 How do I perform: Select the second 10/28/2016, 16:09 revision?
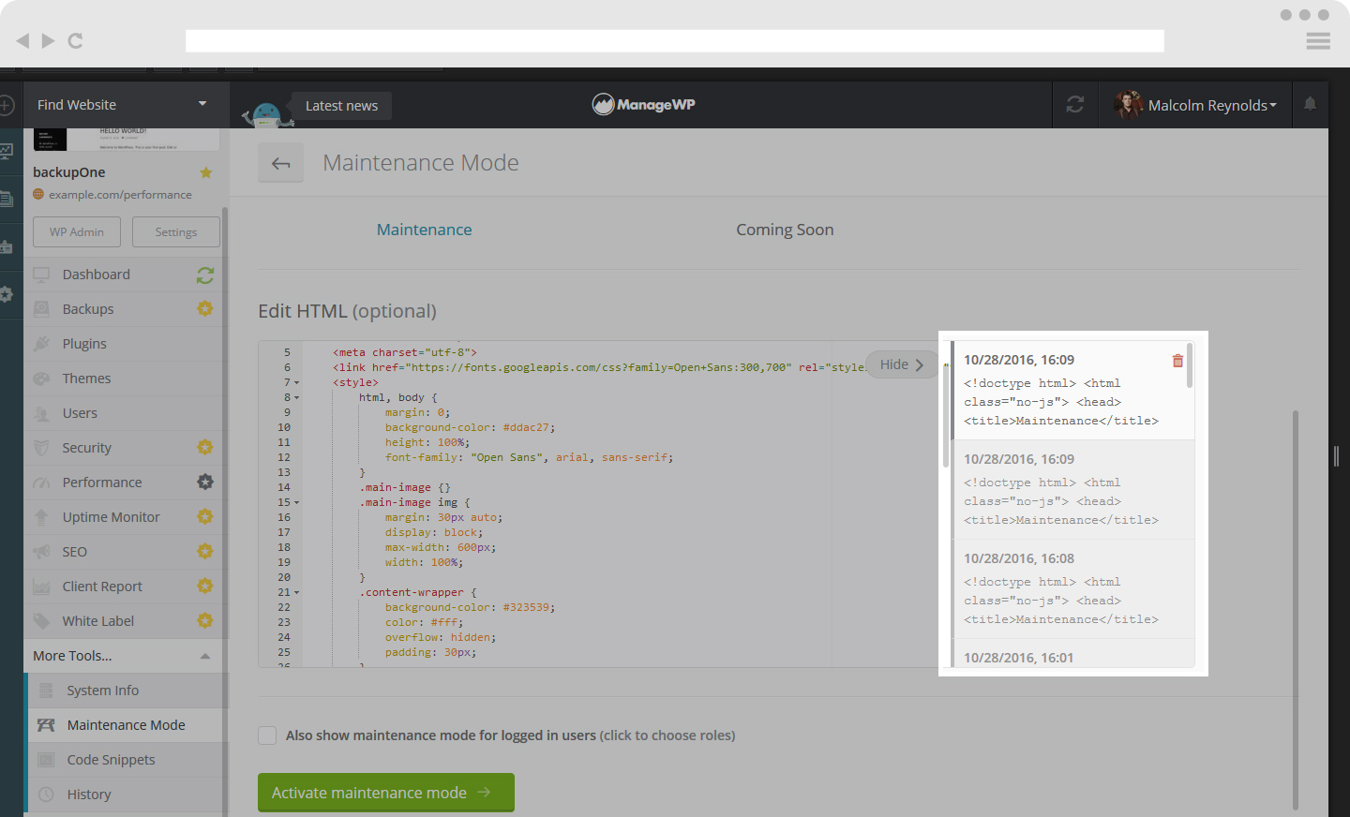click(x=1073, y=489)
